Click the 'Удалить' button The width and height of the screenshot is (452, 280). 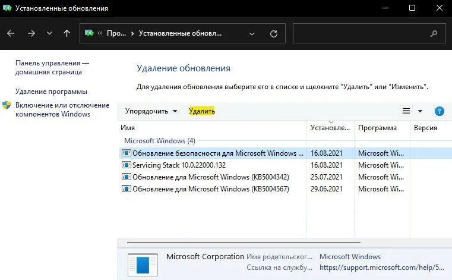pos(202,111)
